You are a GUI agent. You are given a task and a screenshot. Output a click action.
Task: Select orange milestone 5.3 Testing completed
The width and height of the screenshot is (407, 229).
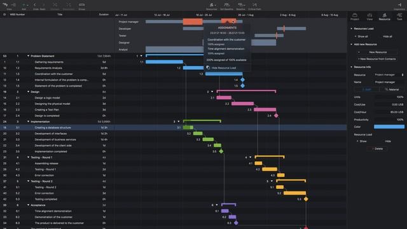click(306, 199)
